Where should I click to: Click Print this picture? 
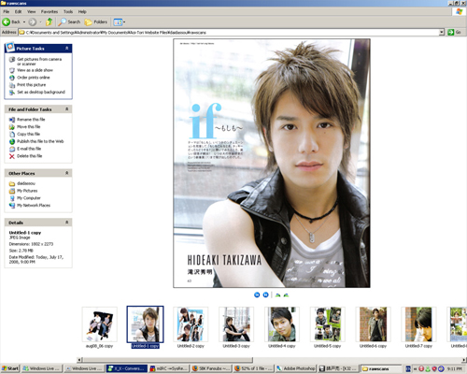tap(31, 85)
